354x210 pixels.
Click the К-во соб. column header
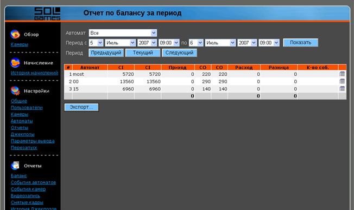[318, 67]
